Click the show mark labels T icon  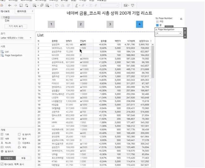pyautogui.click(x=90, y=5)
